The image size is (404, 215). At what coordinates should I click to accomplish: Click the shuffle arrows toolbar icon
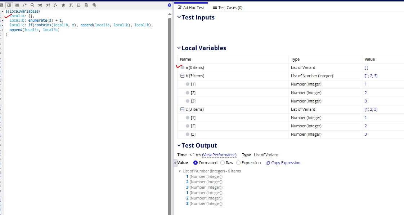40,5
